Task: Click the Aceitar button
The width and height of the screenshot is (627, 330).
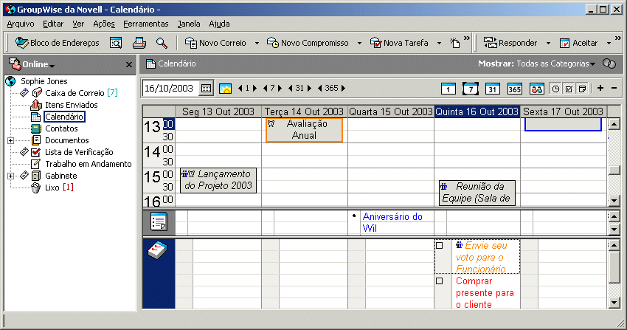Action: (578, 43)
